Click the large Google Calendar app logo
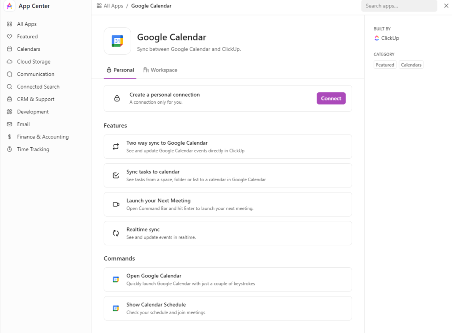Image resolution: width=452 pixels, height=333 pixels. pos(117,41)
